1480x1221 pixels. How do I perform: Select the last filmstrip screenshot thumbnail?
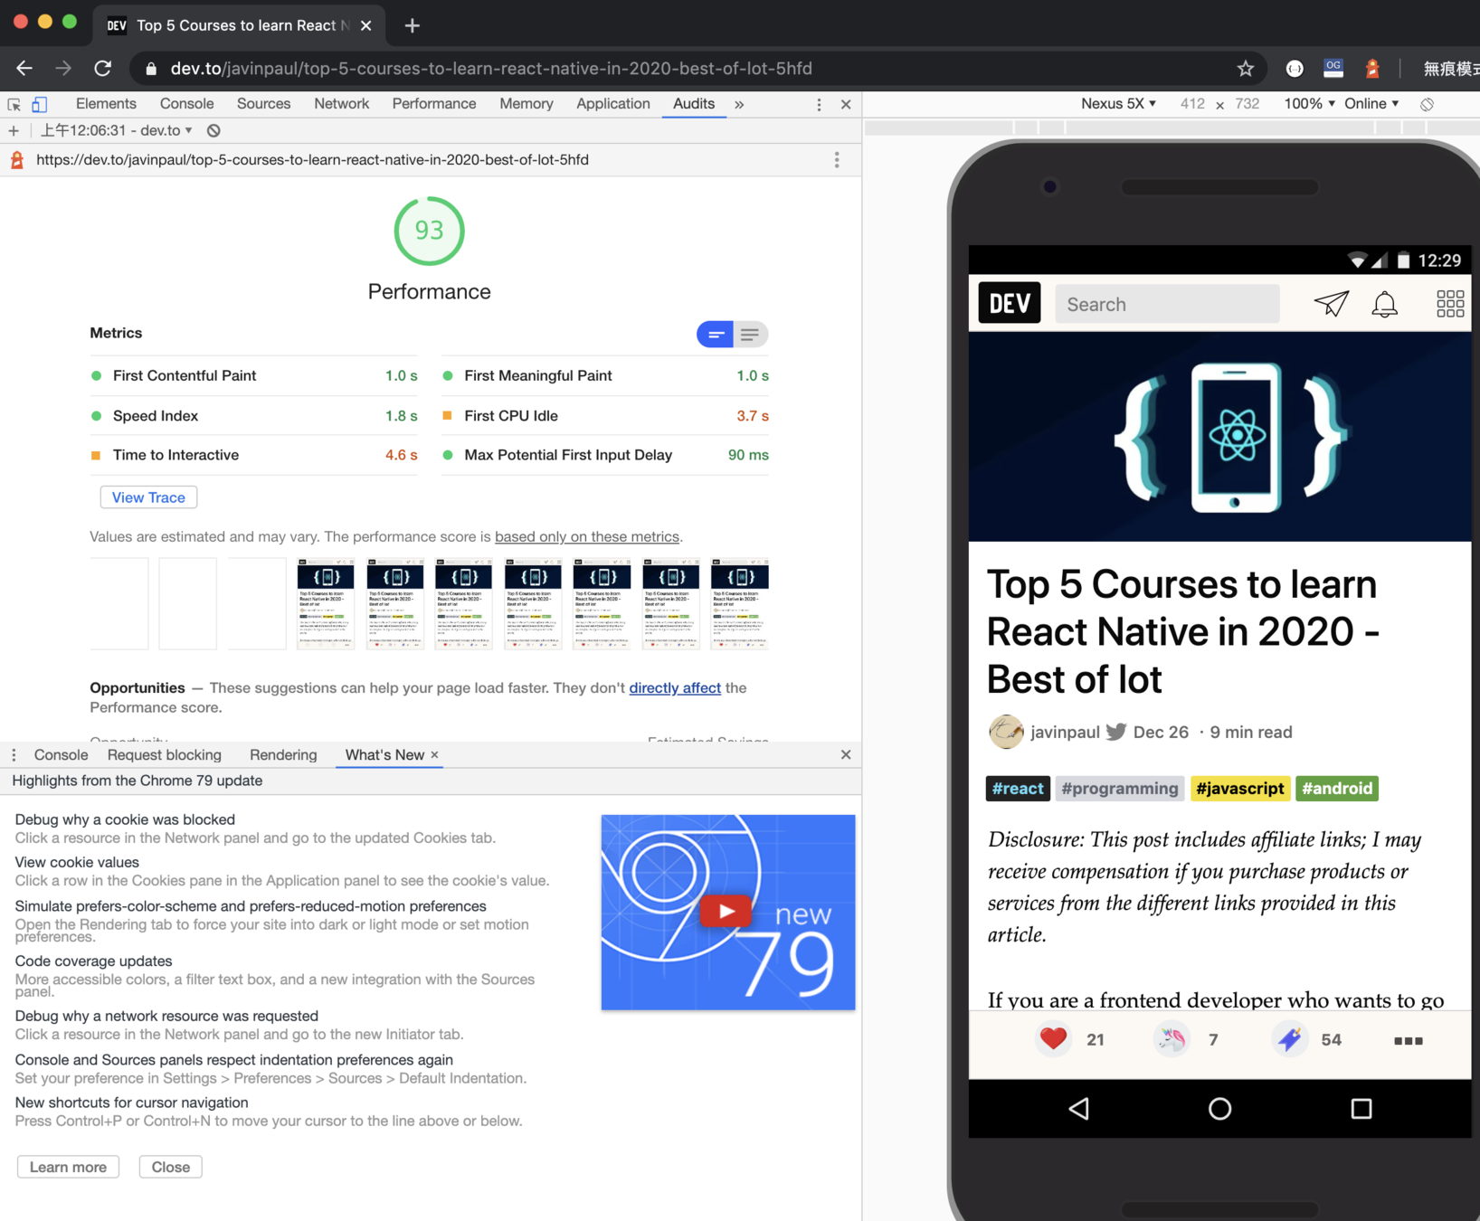pyautogui.click(x=740, y=604)
